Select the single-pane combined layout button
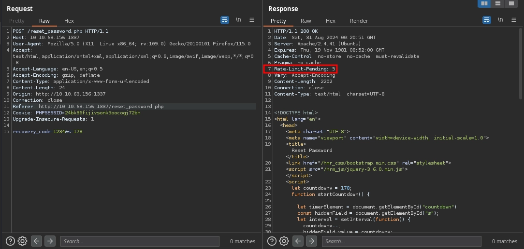Viewport: 524px width, 249px height. click(x=511, y=4)
